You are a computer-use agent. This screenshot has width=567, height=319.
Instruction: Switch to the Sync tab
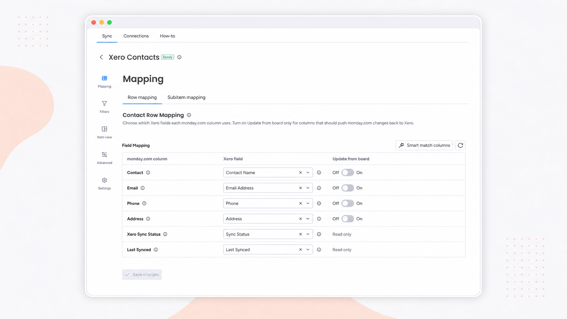tap(107, 36)
